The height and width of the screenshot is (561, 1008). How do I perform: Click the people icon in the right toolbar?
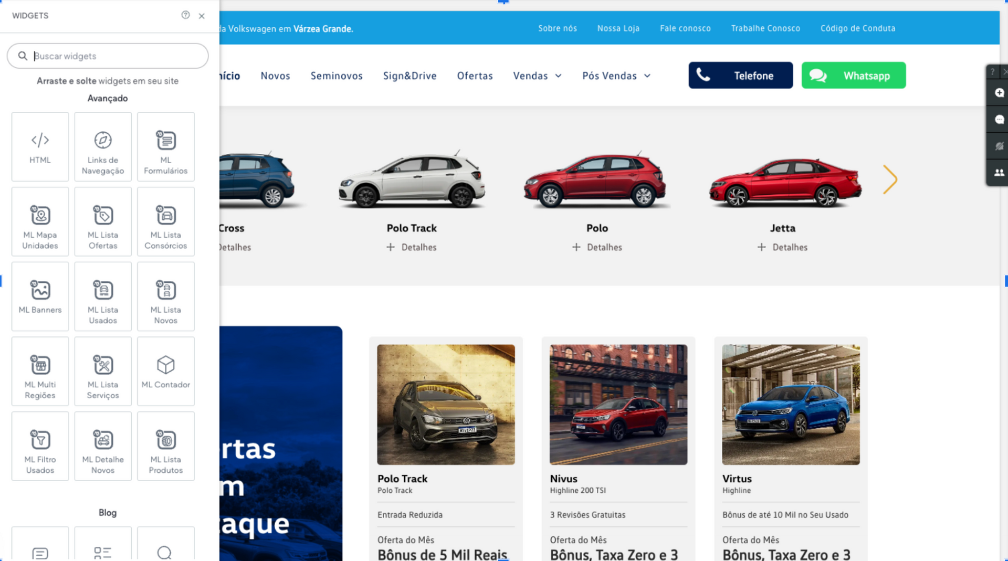[x=999, y=172]
